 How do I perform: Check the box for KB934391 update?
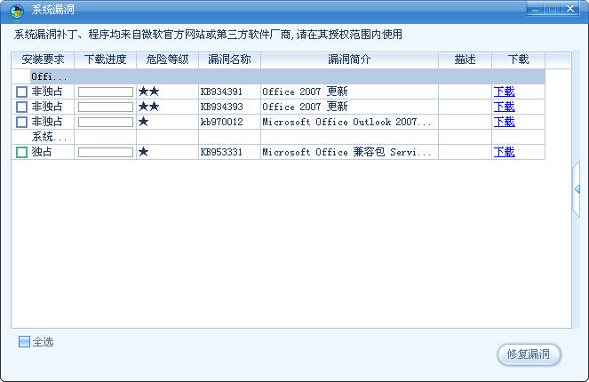tap(22, 92)
